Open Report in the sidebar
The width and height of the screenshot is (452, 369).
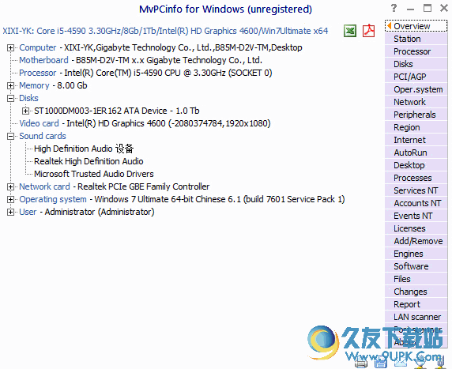416,304
